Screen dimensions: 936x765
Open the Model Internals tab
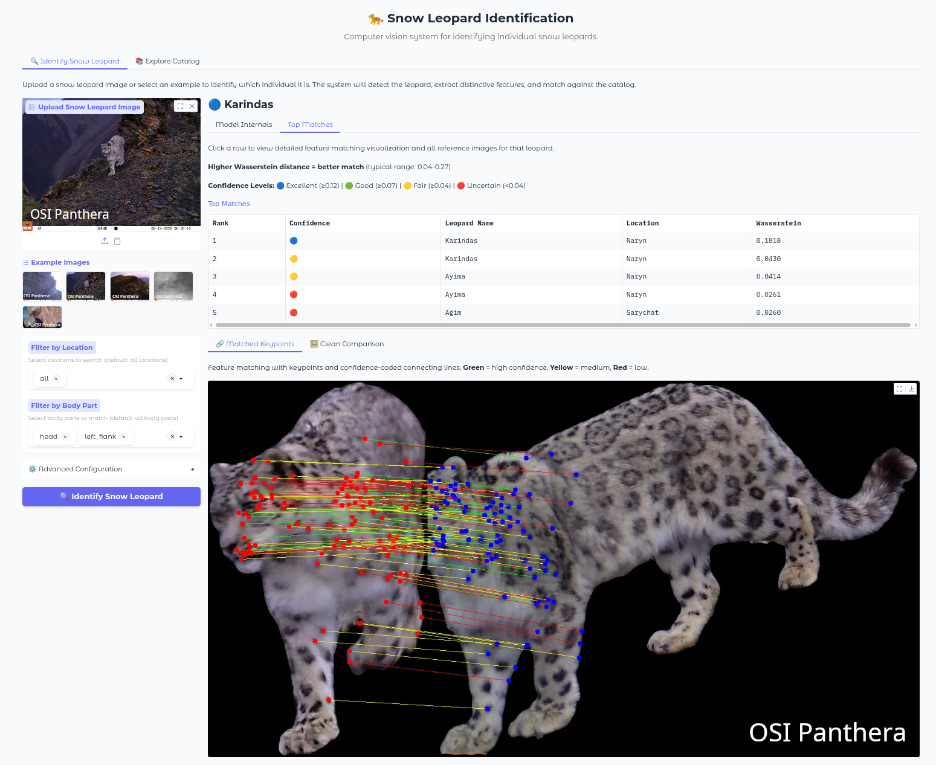click(243, 124)
